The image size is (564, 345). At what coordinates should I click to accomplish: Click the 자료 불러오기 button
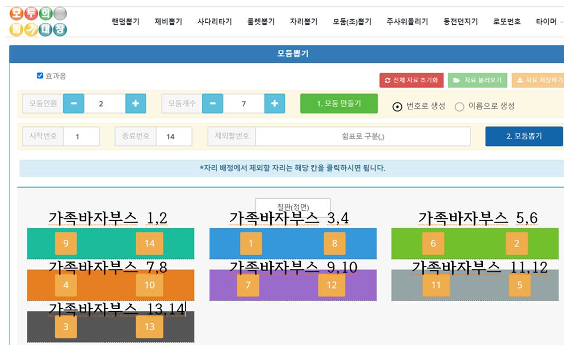click(478, 80)
